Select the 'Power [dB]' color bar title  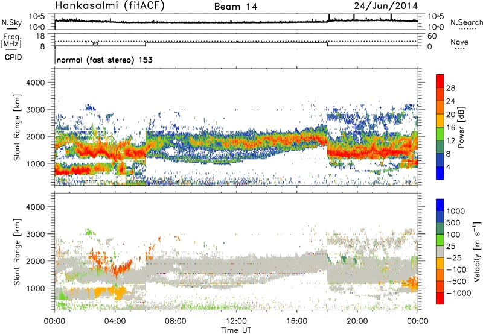(461, 127)
